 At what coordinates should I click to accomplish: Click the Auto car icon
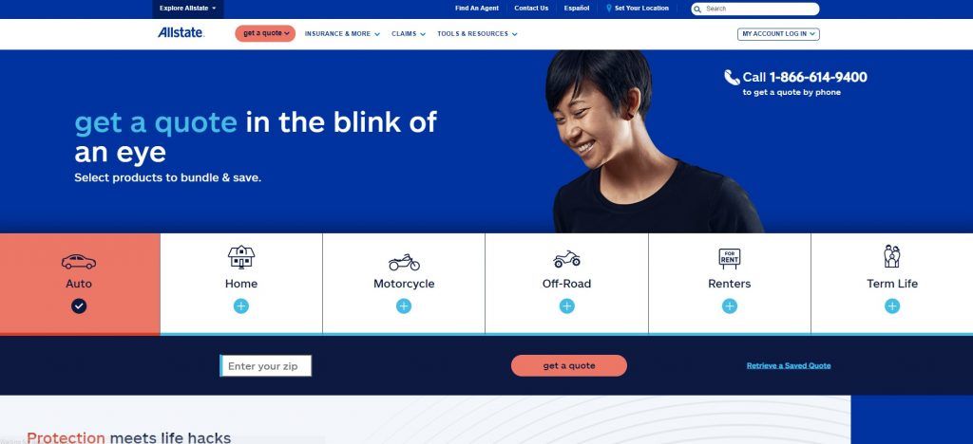click(x=79, y=262)
